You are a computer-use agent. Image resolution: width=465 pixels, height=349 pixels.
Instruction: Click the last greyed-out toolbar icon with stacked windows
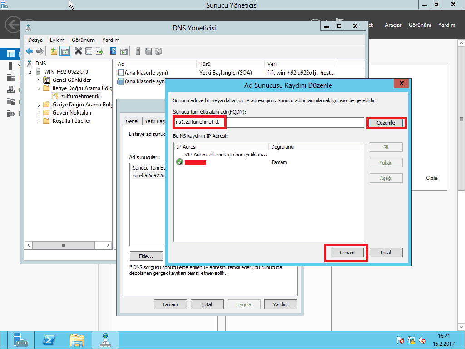[x=158, y=51]
